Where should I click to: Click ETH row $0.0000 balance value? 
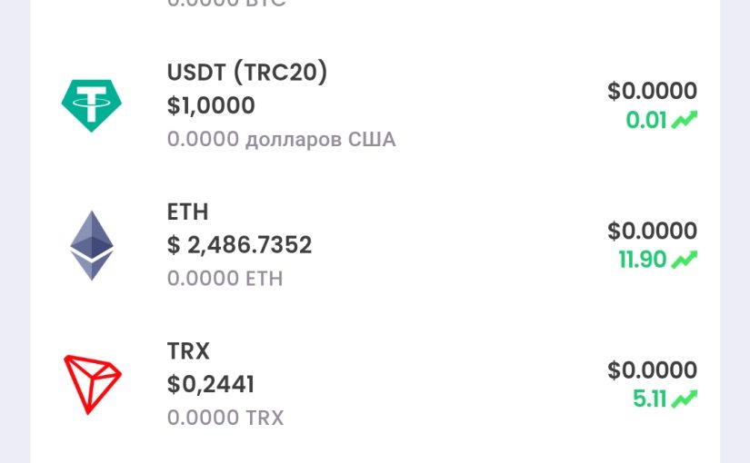click(x=652, y=231)
